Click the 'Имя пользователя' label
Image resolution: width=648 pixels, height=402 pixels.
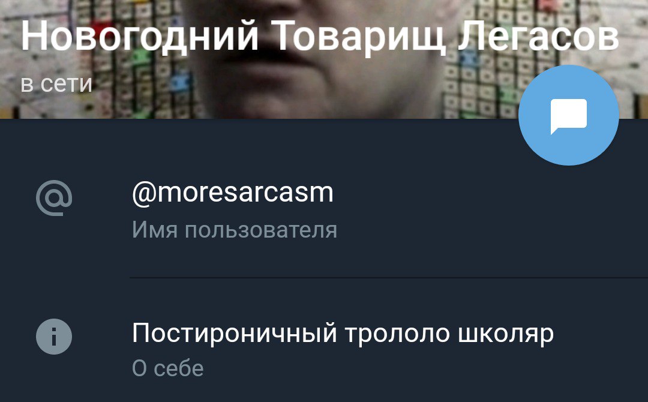(x=235, y=230)
